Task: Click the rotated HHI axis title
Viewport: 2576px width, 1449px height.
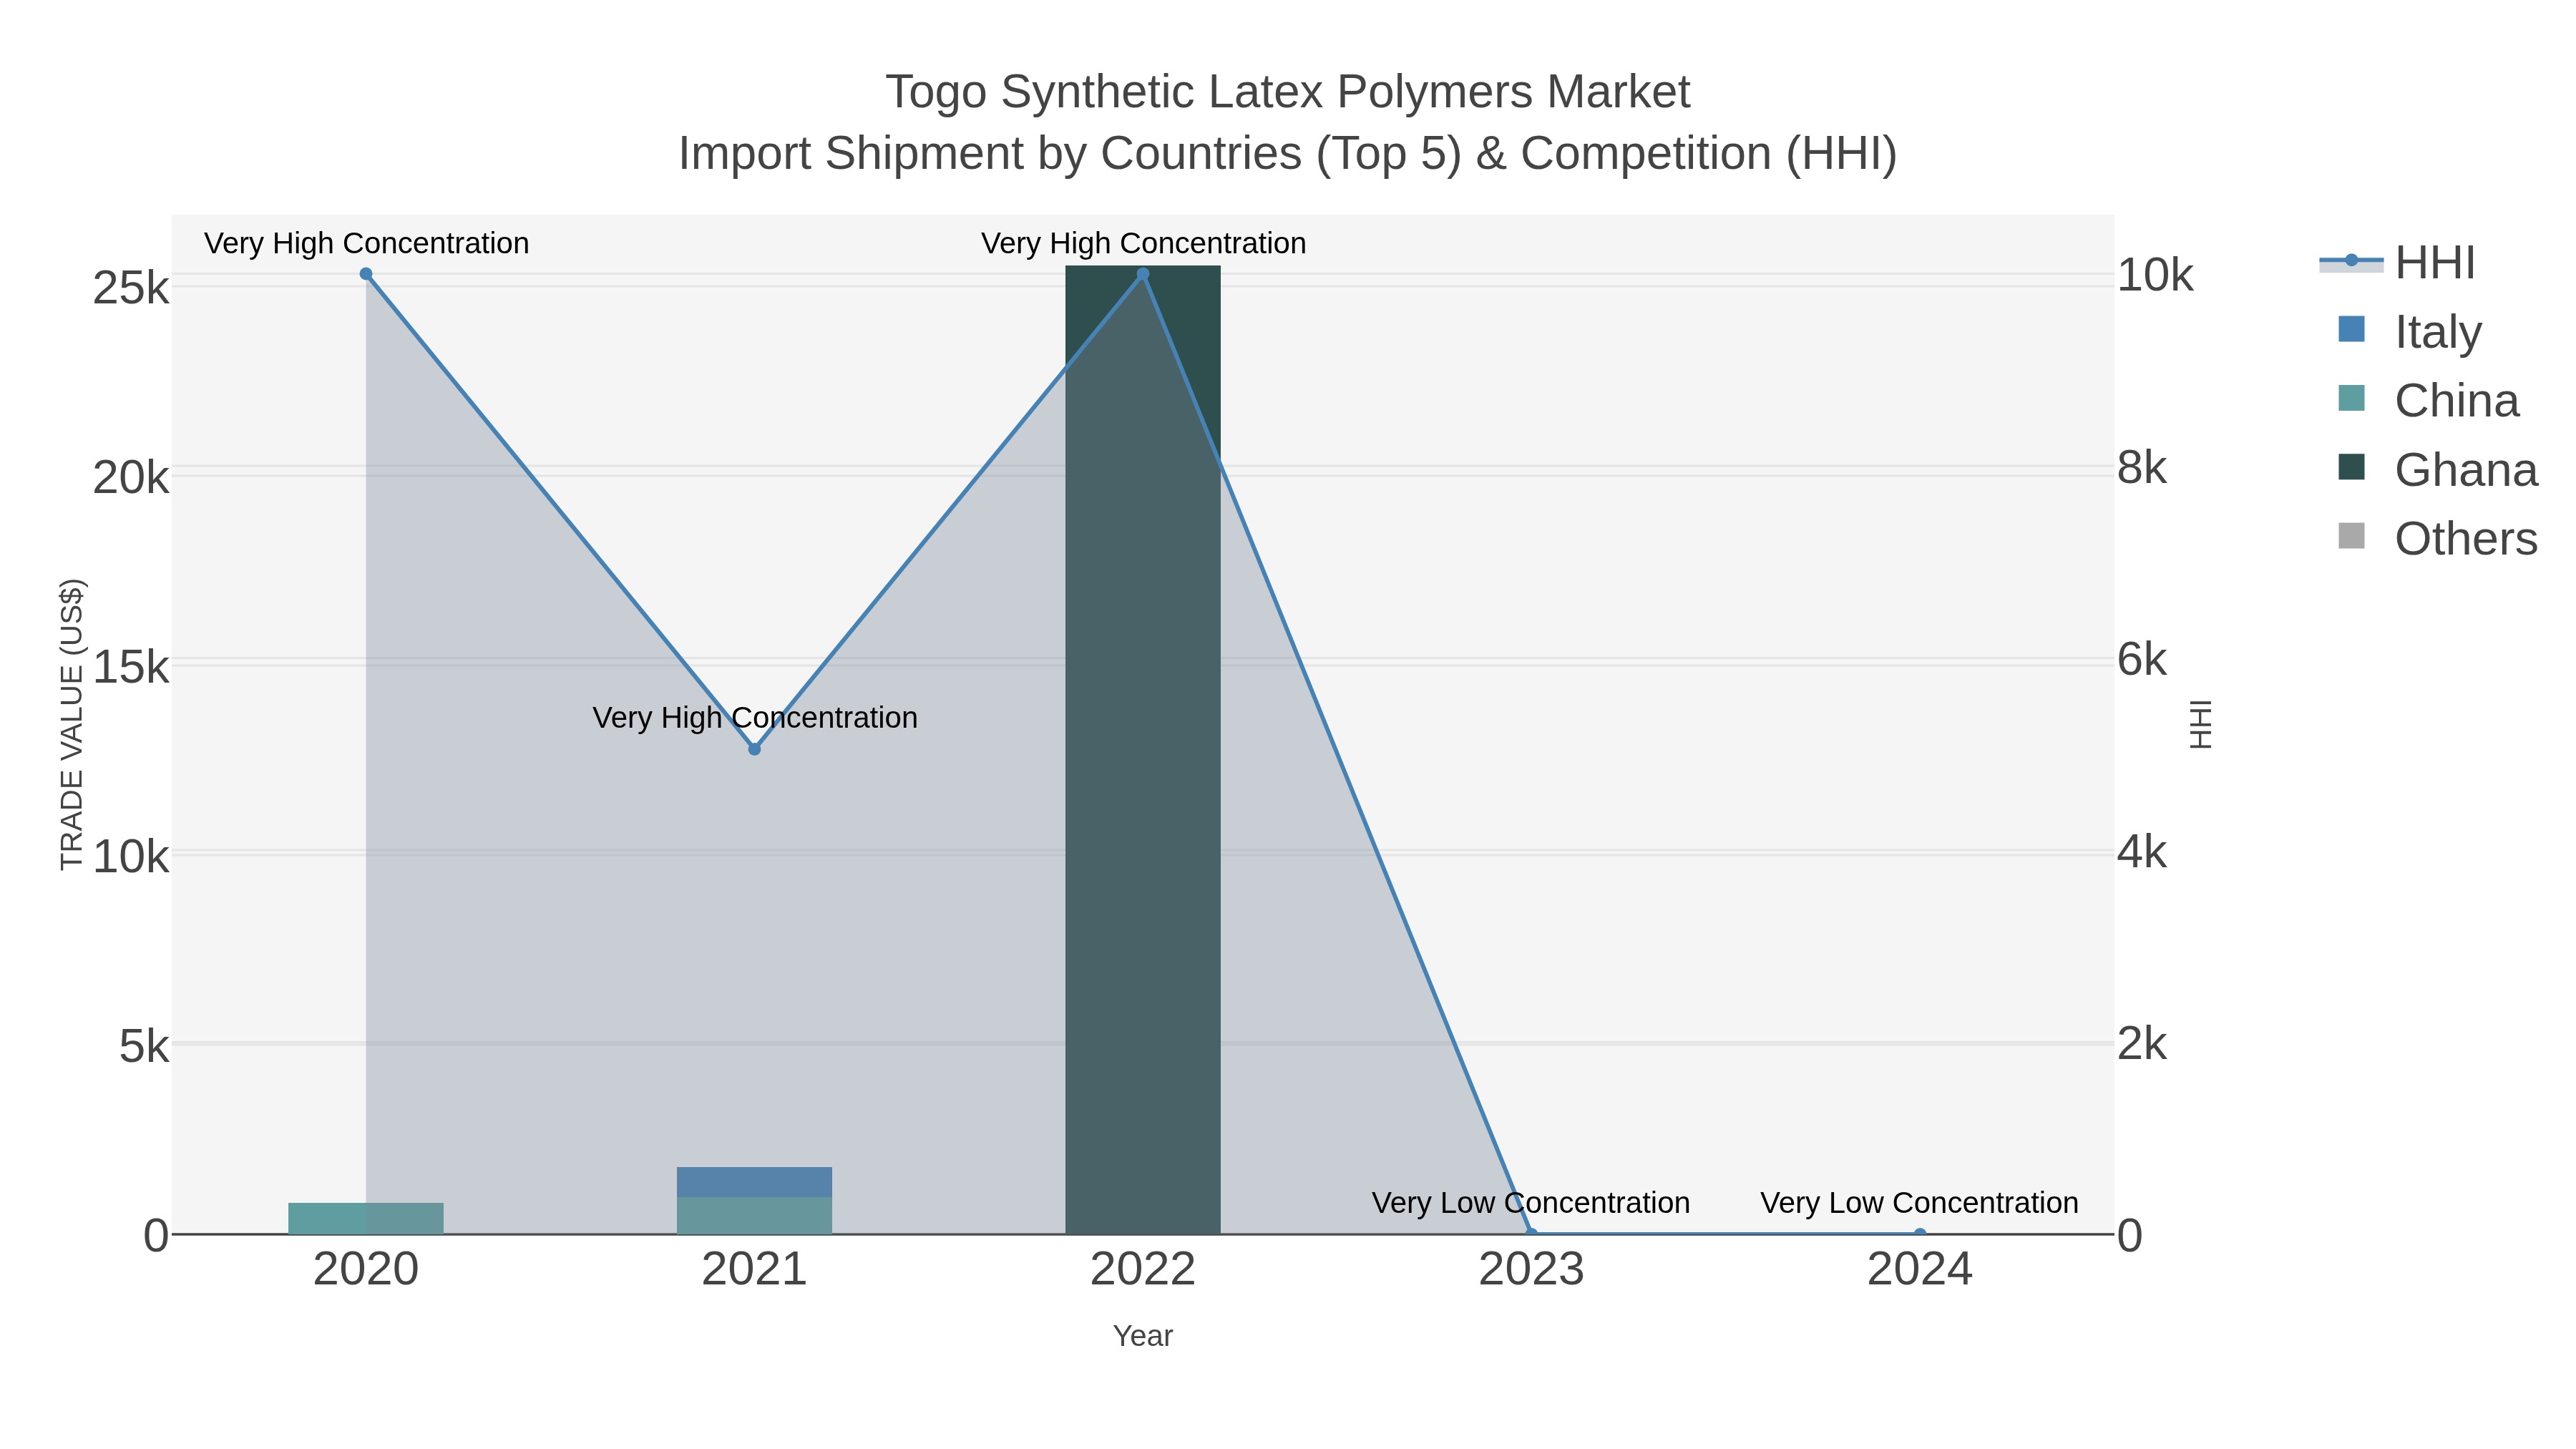Action: click(x=2200, y=724)
